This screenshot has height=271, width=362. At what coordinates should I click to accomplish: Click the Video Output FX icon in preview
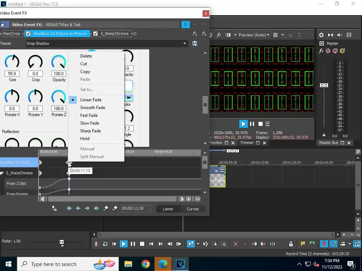[219, 35]
